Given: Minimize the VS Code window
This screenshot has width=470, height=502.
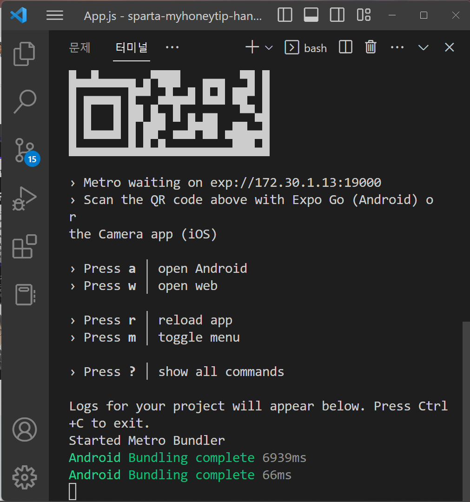Looking at the screenshot, I should pyautogui.click(x=392, y=15).
